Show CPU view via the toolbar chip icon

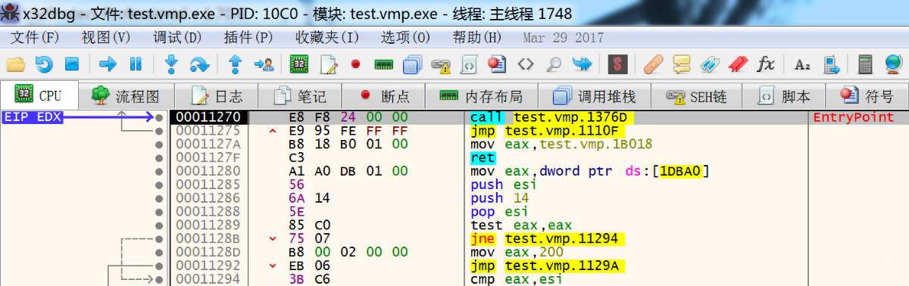click(299, 64)
